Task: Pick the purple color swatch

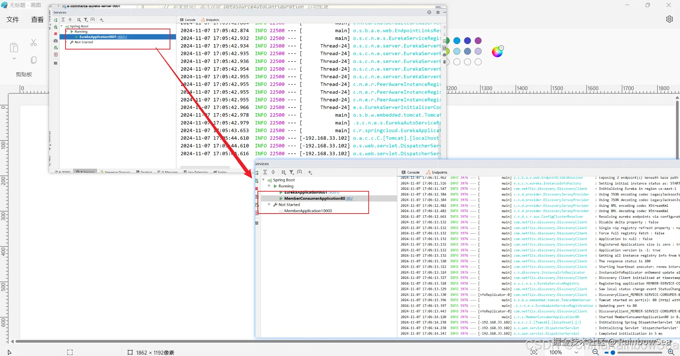Action: tap(478, 41)
